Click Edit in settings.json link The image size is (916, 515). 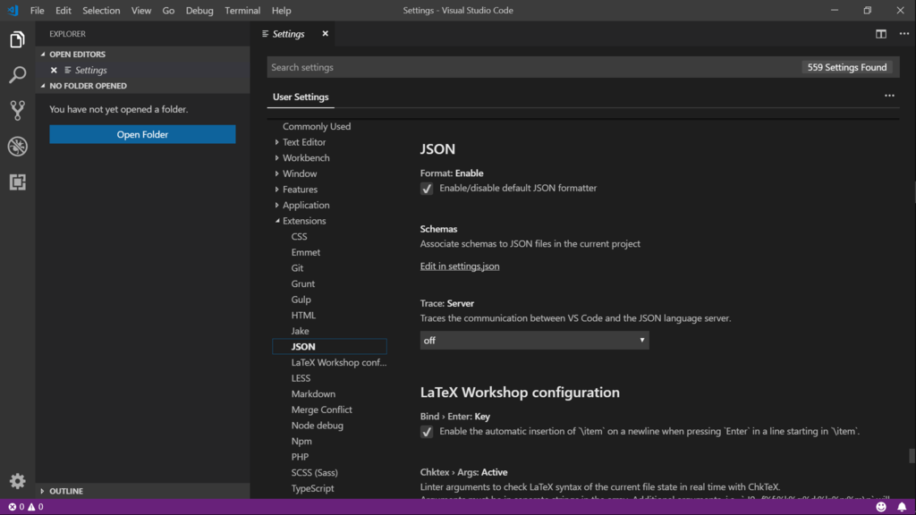coord(460,266)
